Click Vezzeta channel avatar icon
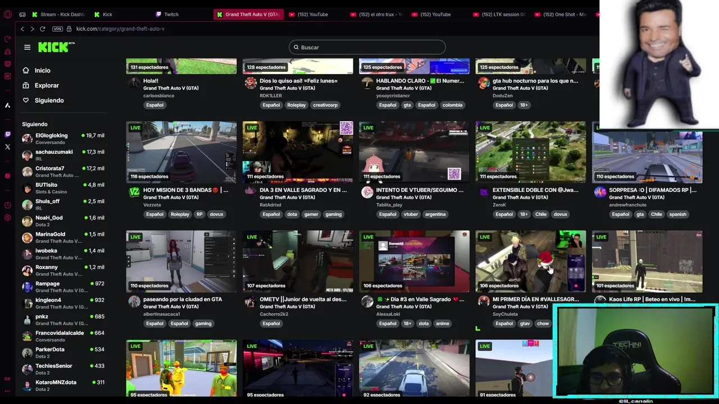719x404 pixels. [x=134, y=192]
